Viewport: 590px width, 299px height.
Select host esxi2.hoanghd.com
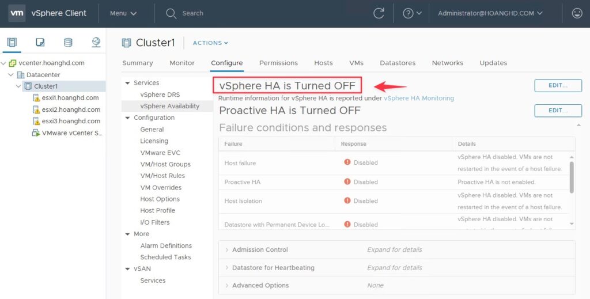coord(71,109)
